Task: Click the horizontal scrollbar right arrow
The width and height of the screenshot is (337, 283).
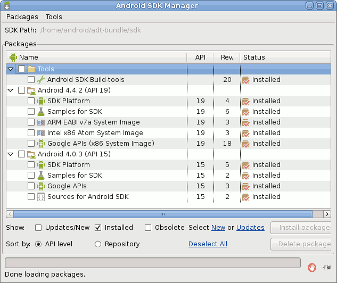Action: tap(327, 214)
